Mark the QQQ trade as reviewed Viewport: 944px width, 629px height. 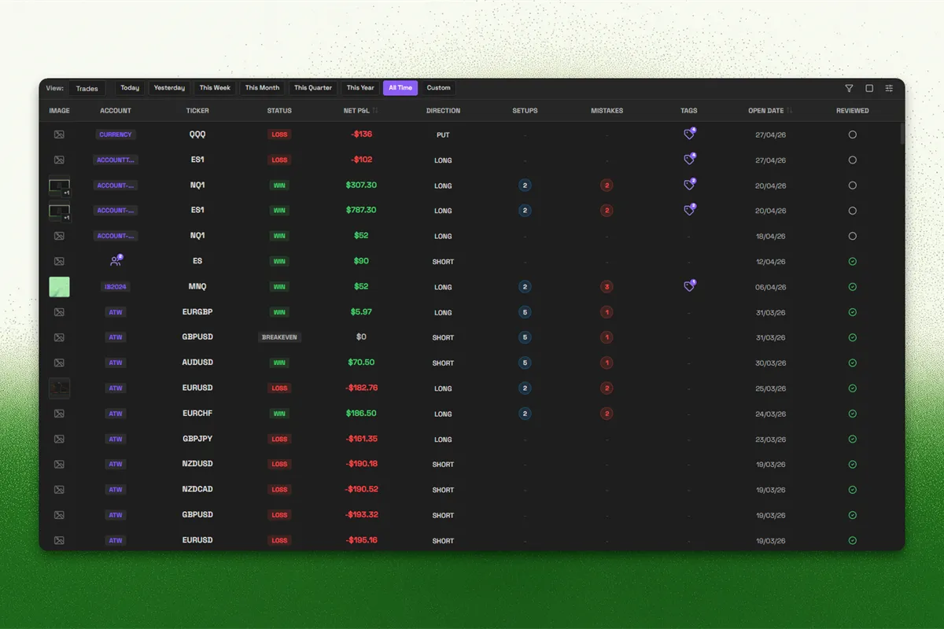pos(853,134)
